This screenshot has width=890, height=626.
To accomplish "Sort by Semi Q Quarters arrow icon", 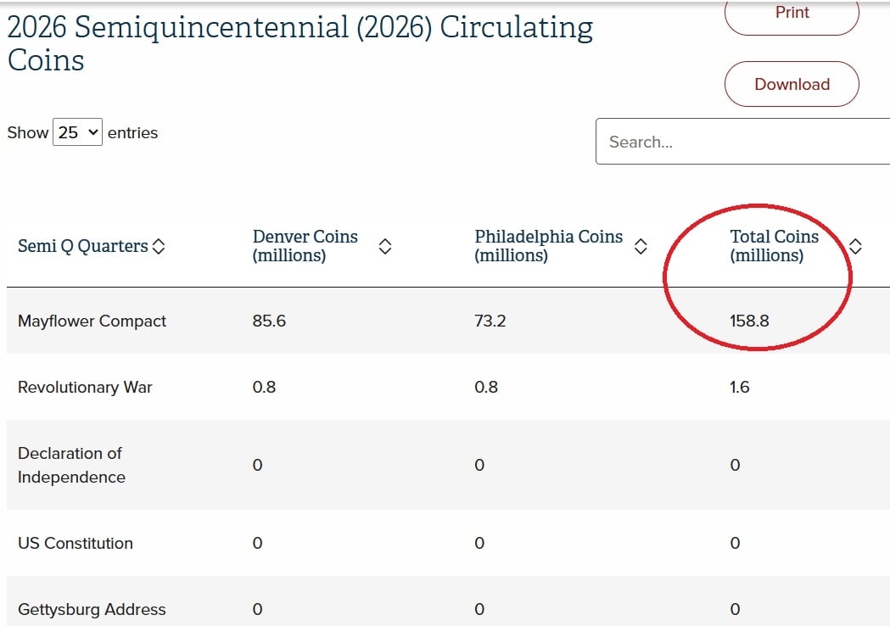I will 159,247.
